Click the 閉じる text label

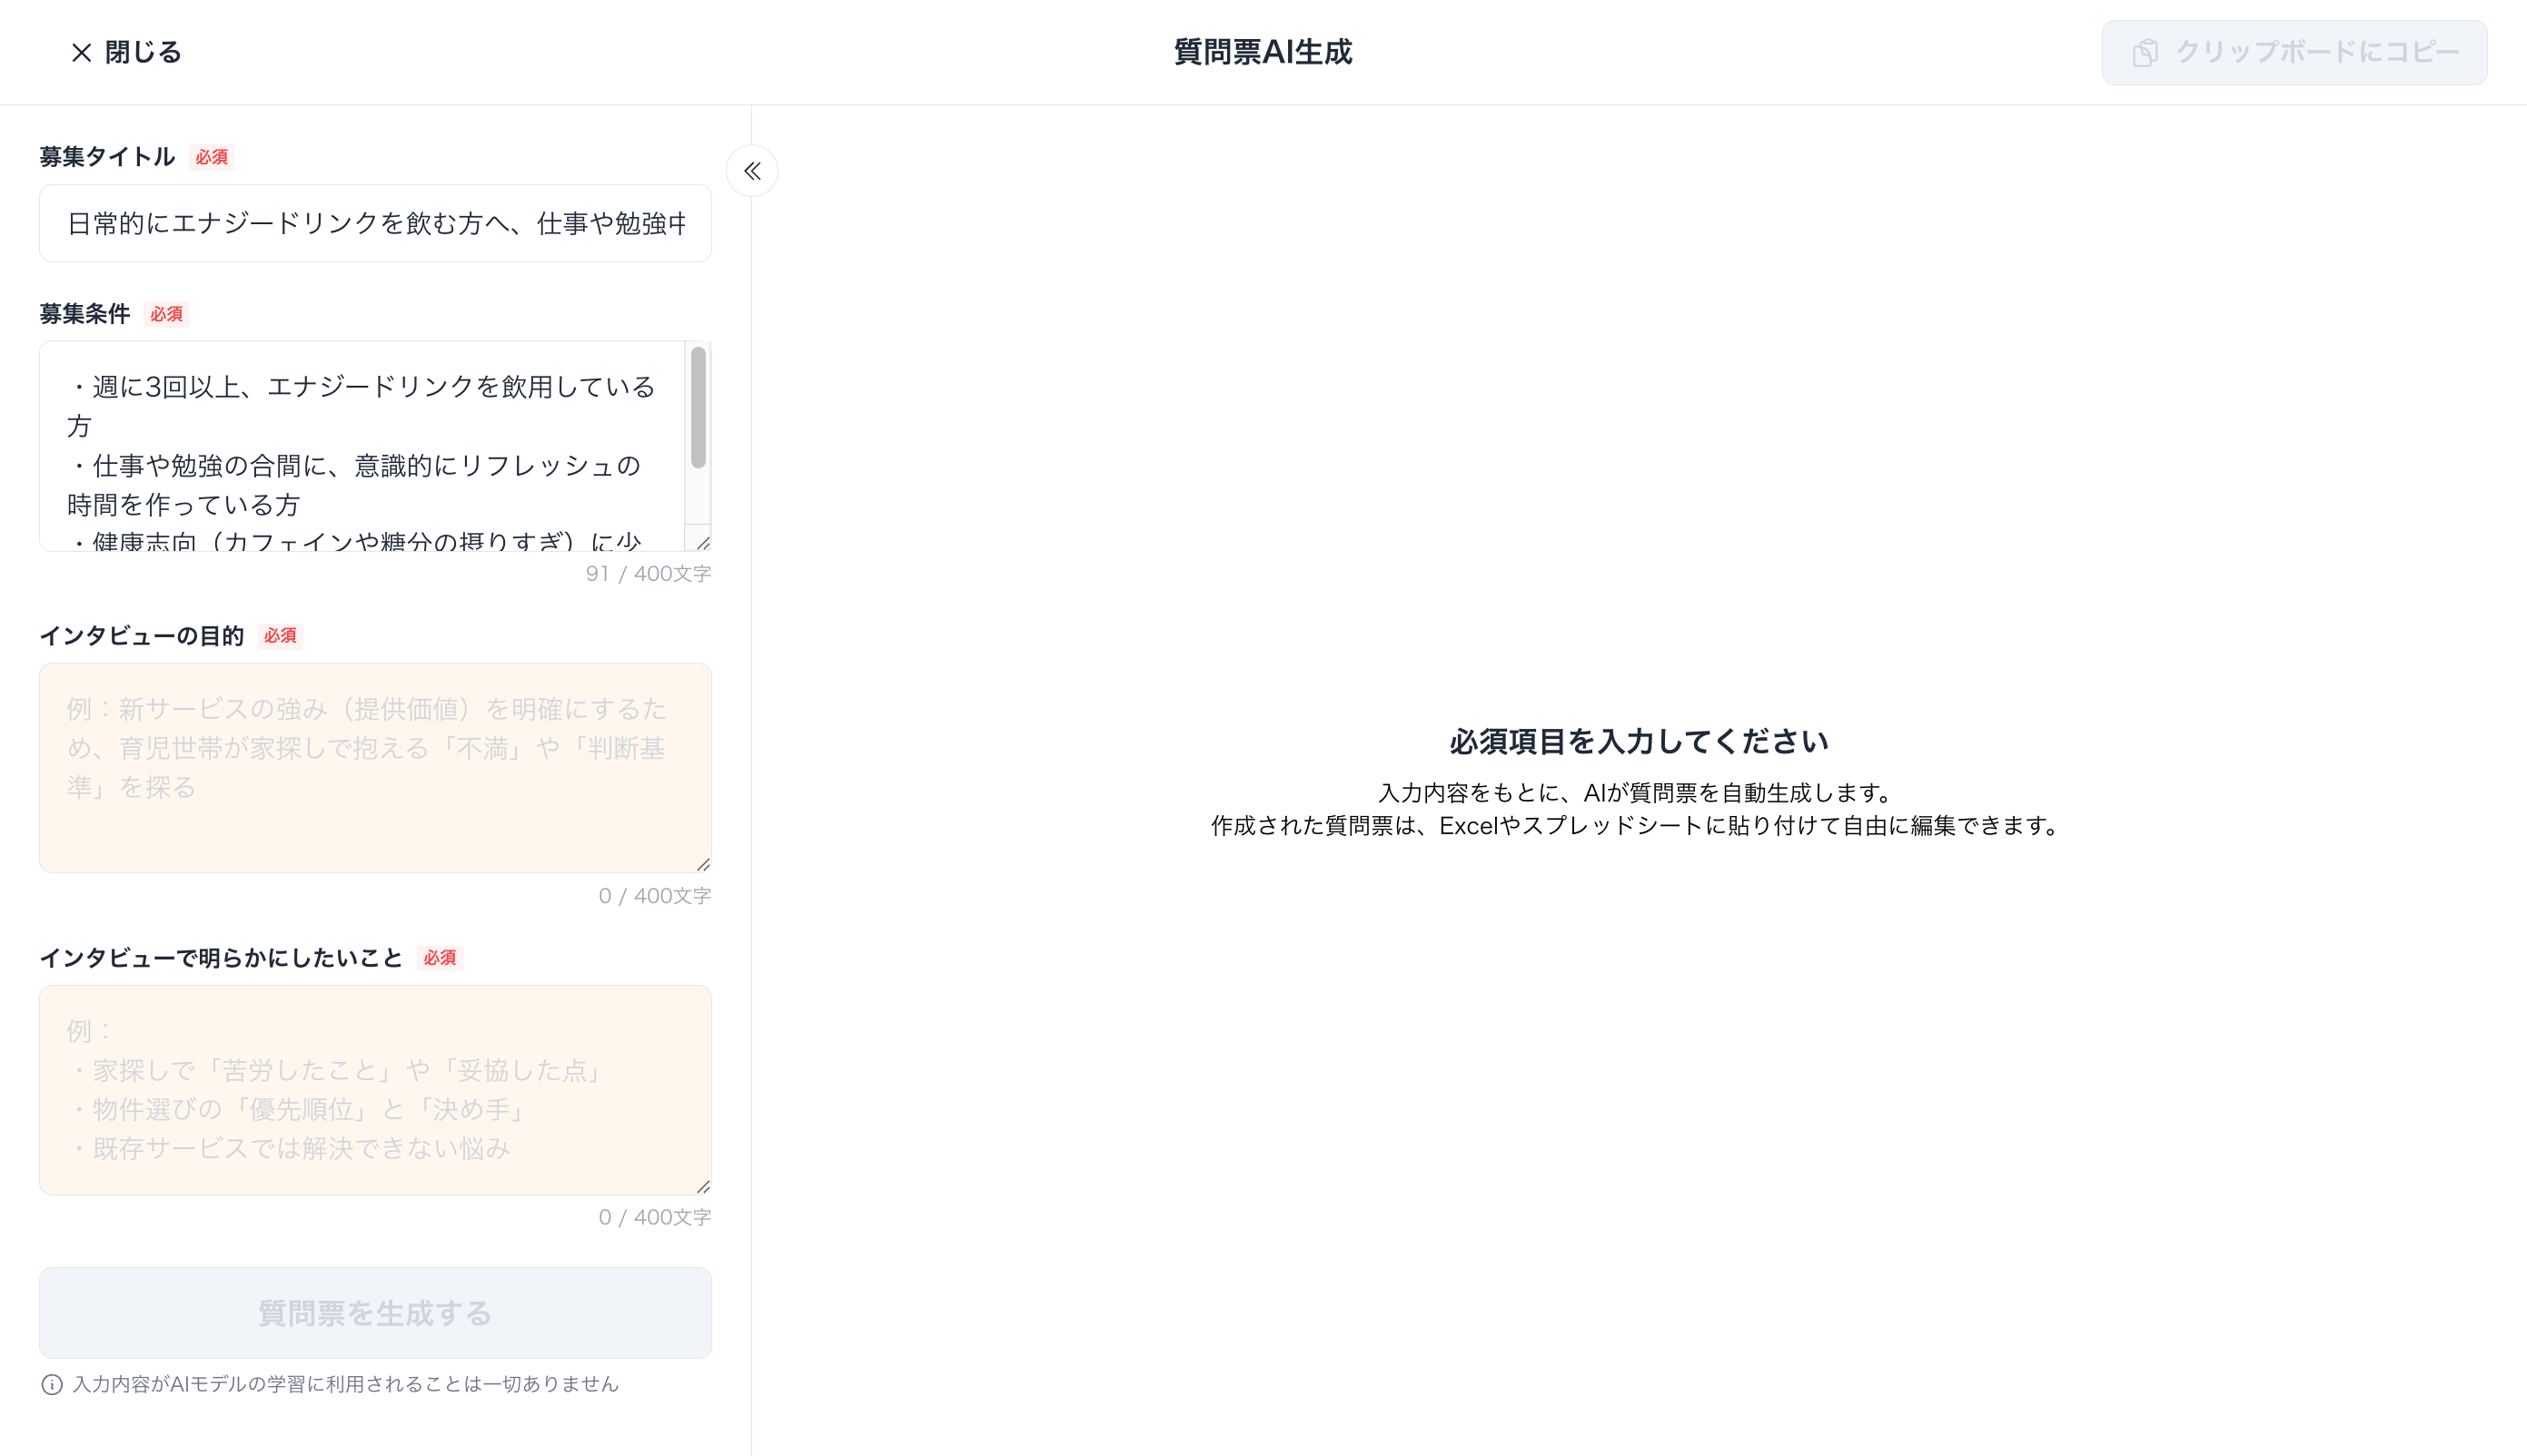[x=143, y=52]
